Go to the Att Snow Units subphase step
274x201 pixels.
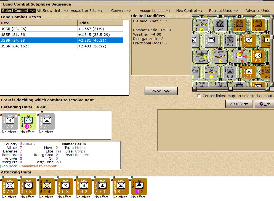point(52,11)
